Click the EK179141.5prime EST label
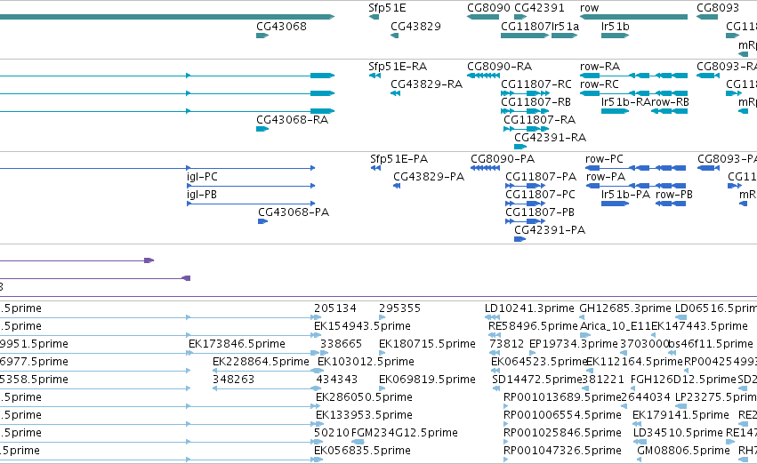This screenshot has height=464, width=757. [680, 415]
